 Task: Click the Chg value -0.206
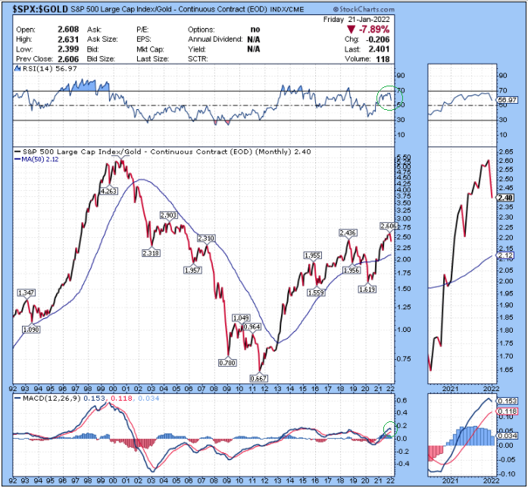[x=376, y=39]
